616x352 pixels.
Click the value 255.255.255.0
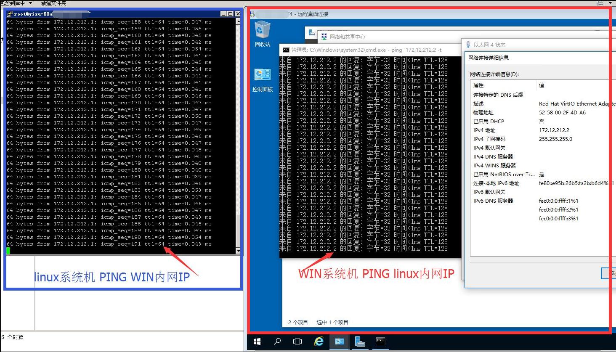555,139
